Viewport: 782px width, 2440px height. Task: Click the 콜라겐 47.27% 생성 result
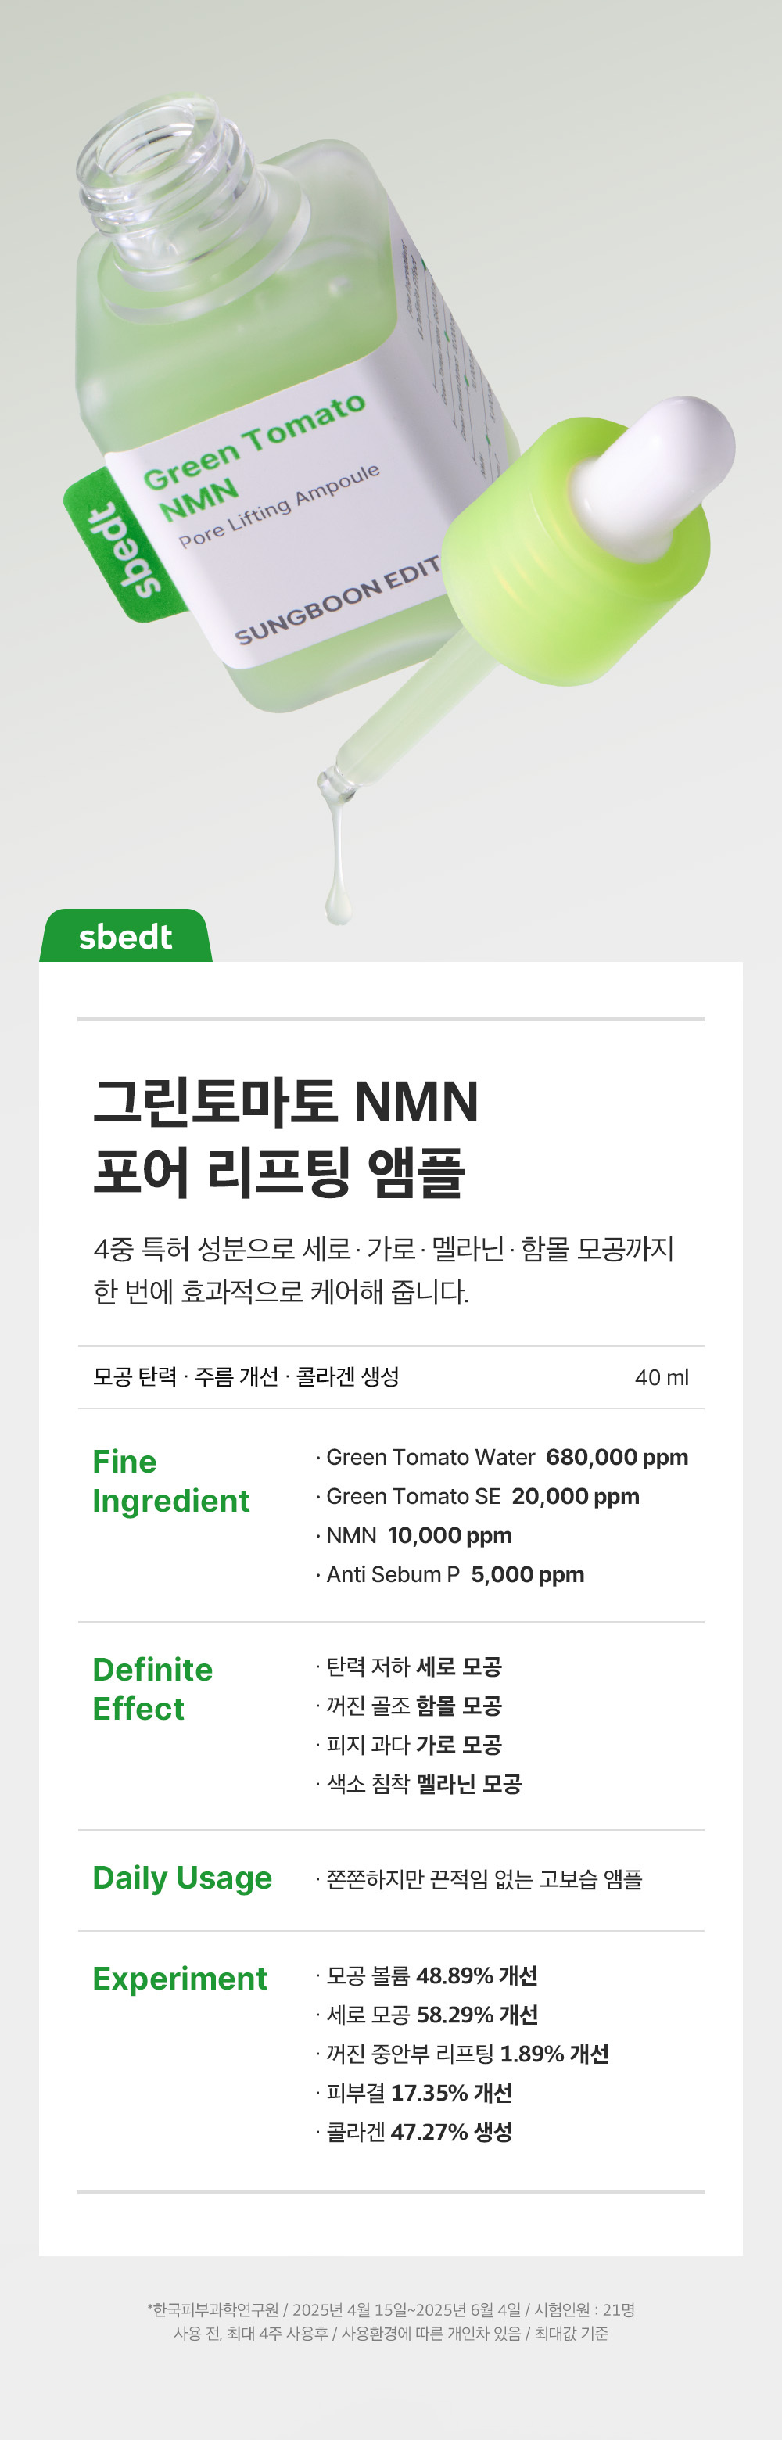pyautogui.click(x=418, y=2131)
